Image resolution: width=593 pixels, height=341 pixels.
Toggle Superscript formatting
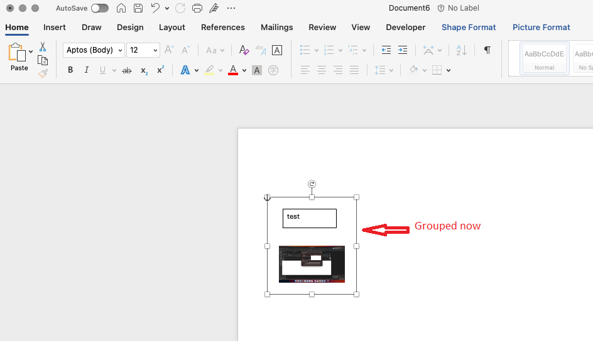point(160,70)
